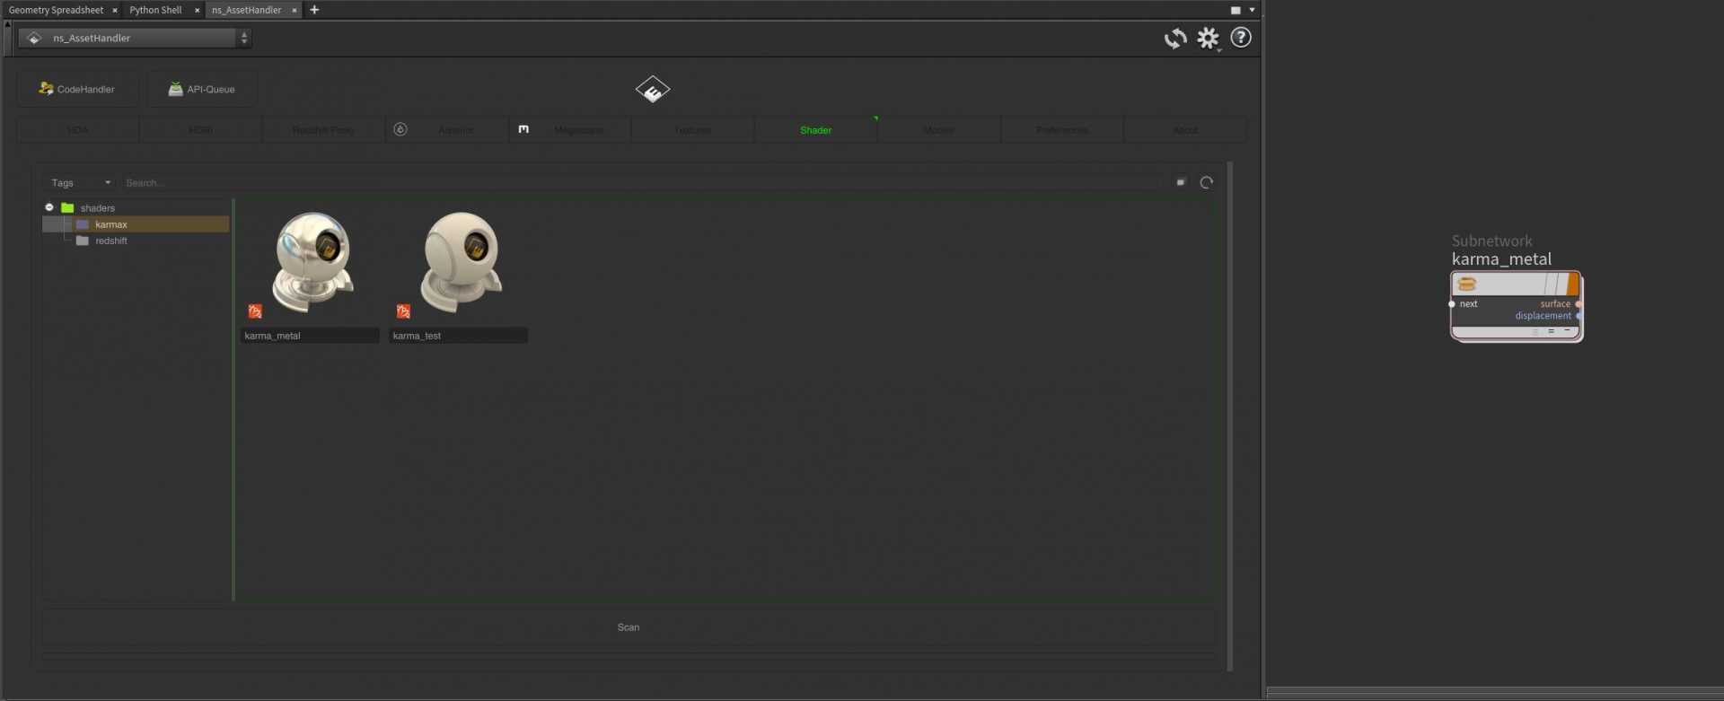The height and width of the screenshot is (701, 1724).
Task: Click the orange badge under karma_metal thumbnail
Action: pos(255,312)
